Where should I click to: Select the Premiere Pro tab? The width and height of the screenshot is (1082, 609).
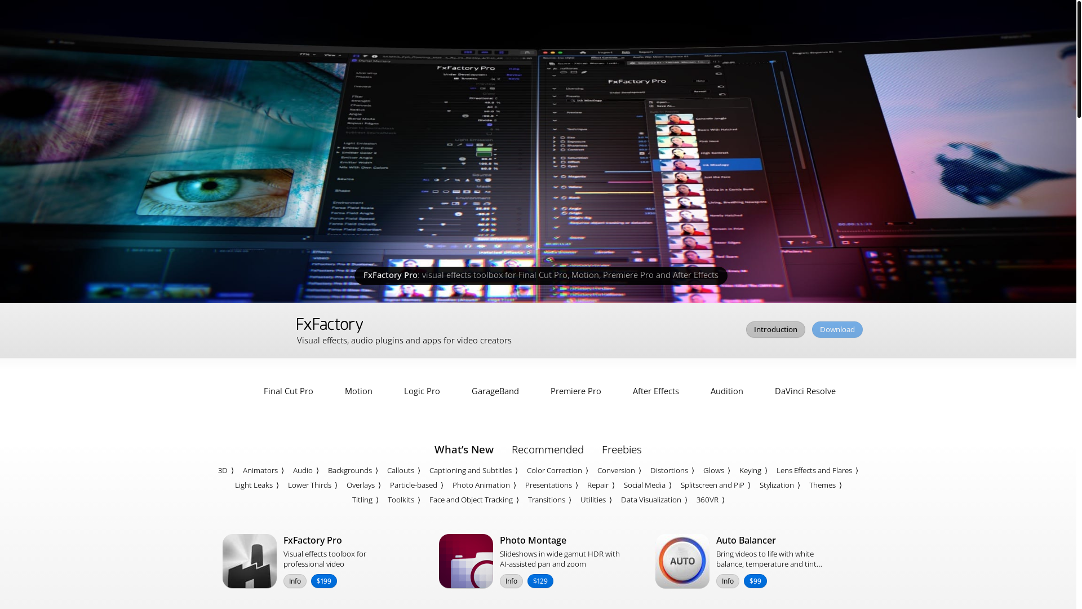point(576,391)
